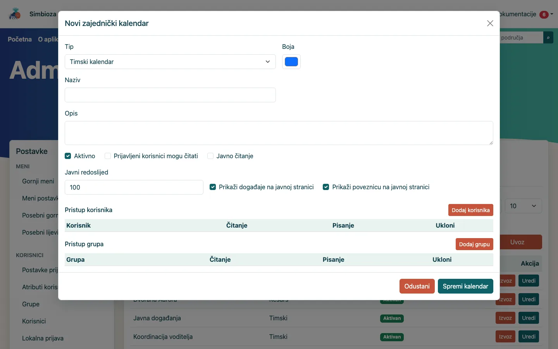Click the Javni redoslijed field
558x349 pixels.
point(134,187)
